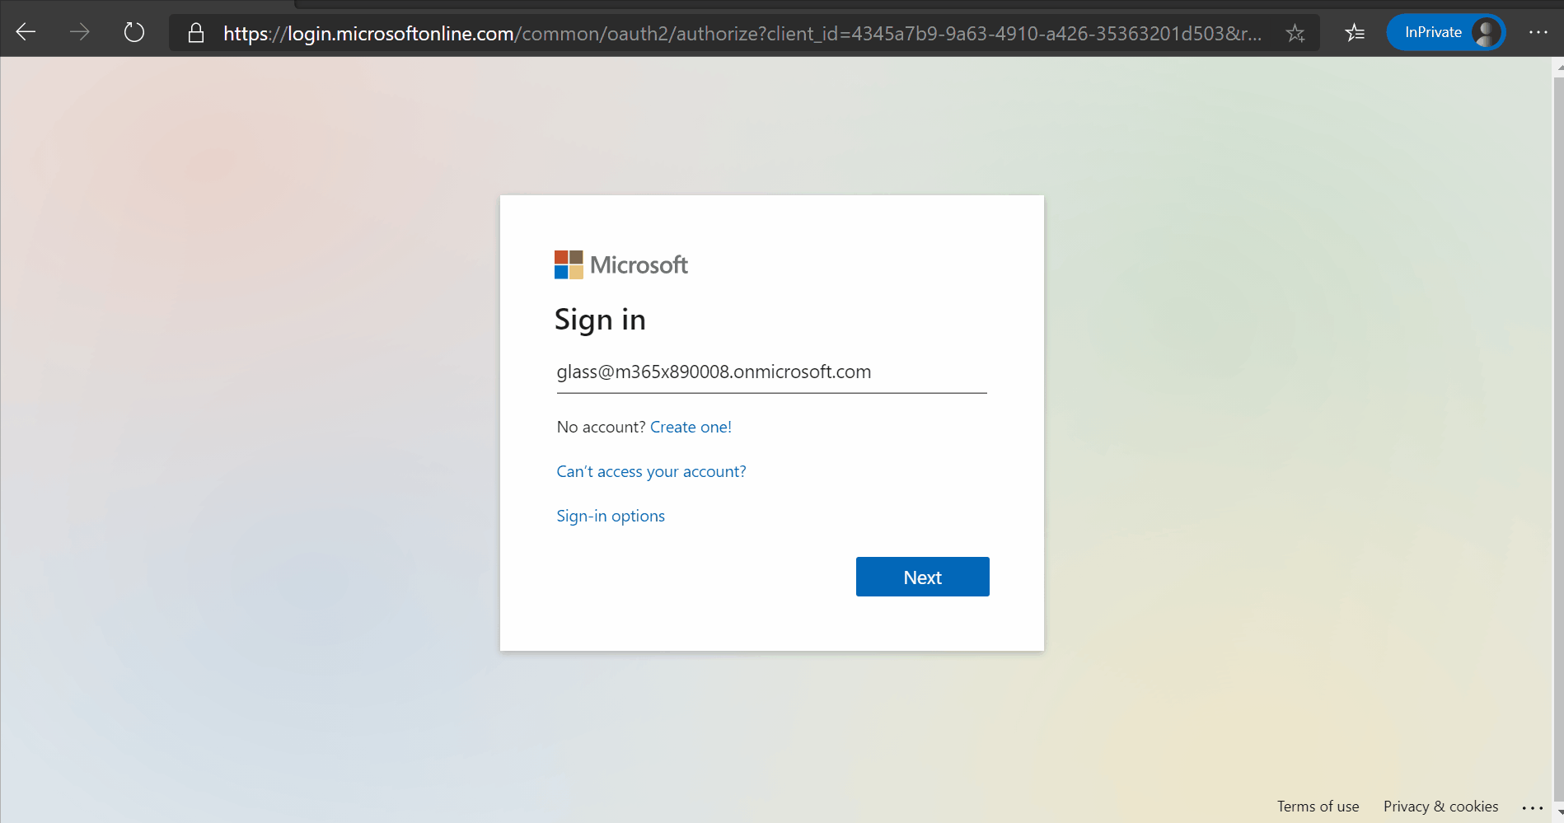
Task: Click the page vertical scrollbar
Action: coord(1557,412)
